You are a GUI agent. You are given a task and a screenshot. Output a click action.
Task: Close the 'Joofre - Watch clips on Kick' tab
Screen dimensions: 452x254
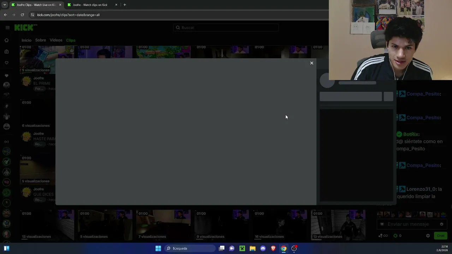click(116, 5)
